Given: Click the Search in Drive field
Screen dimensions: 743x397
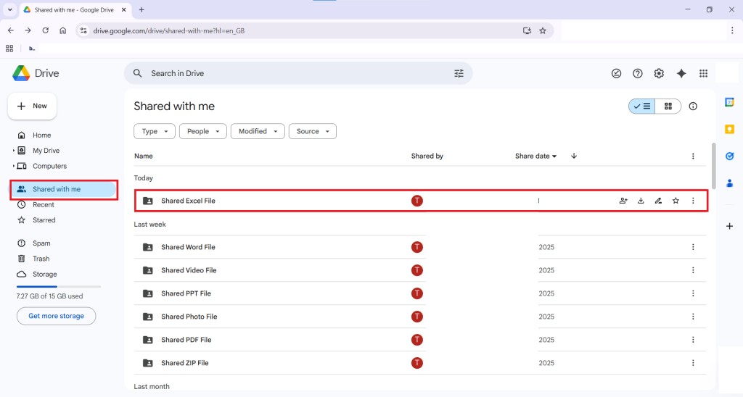Looking at the screenshot, I should [x=290, y=73].
